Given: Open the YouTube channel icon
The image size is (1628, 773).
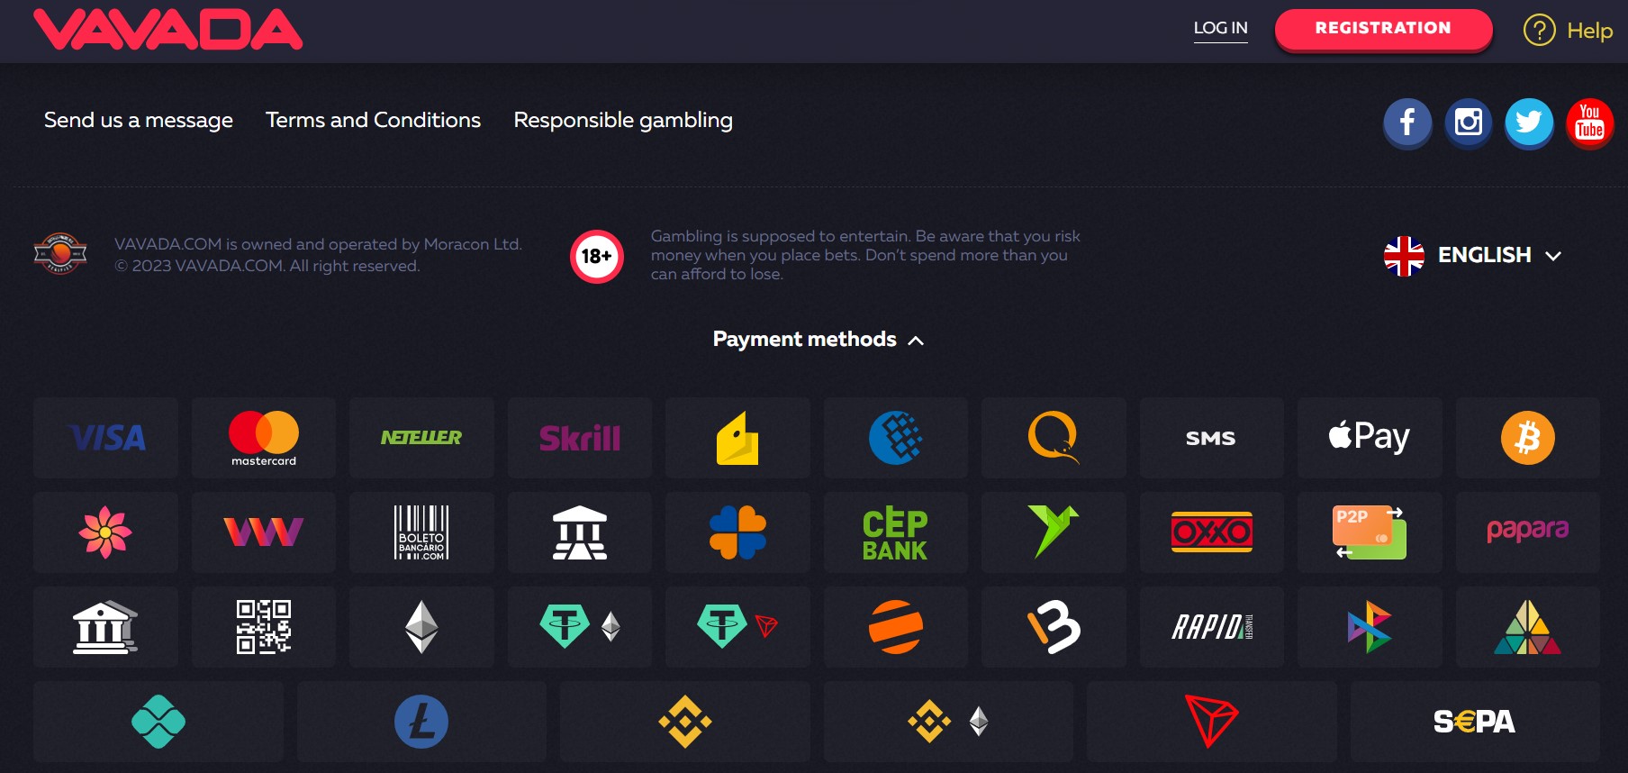Looking at the screenshot, I should tap(1589, 123).
